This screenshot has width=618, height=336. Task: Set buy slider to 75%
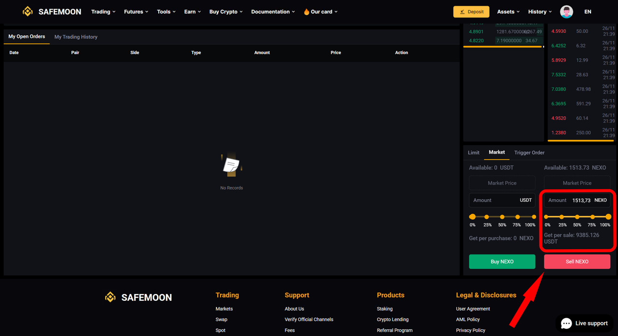(x=518, y=217)
